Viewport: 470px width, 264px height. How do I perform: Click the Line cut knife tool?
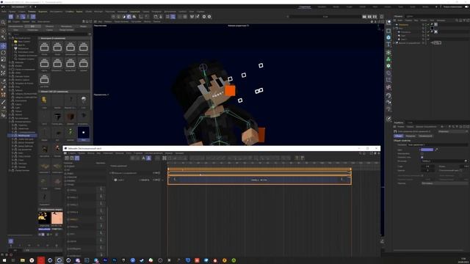click(x=3, y=102)
